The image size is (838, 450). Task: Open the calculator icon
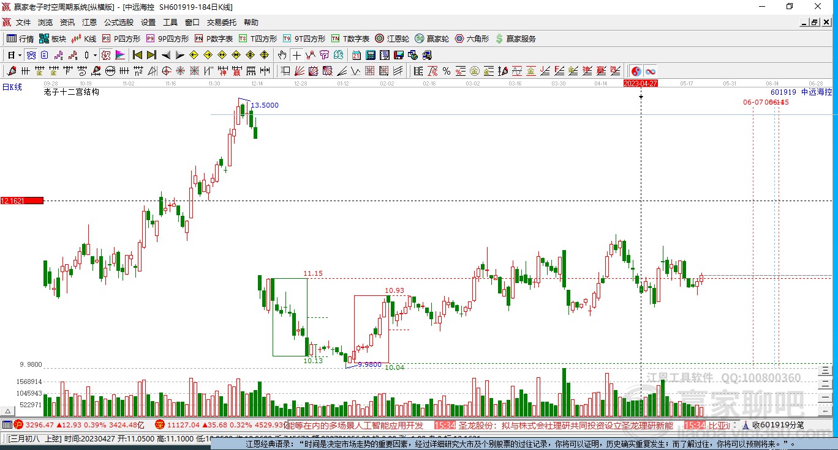click(370, 55)
